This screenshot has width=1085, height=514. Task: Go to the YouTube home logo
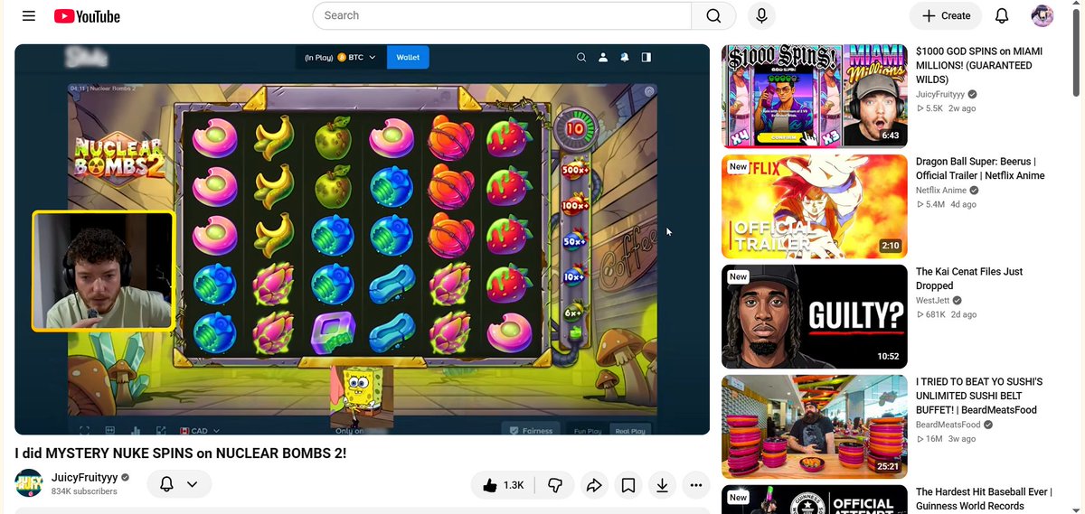pyautogui.click(x=87, y=16)
